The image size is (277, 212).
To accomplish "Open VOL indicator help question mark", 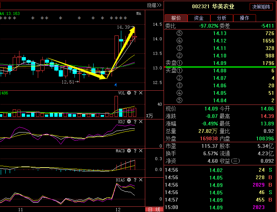I will coord(135,93).
